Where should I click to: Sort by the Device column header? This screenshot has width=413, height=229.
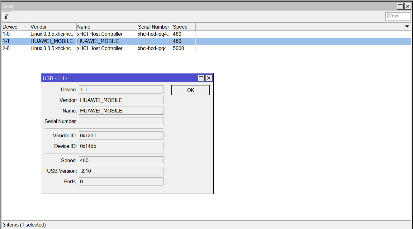click(x=16, y=27)
